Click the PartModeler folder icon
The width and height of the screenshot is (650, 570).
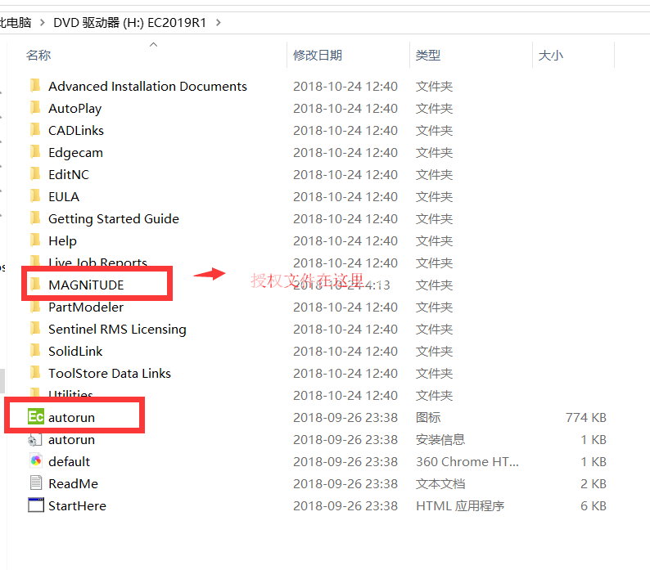point(36,307)
